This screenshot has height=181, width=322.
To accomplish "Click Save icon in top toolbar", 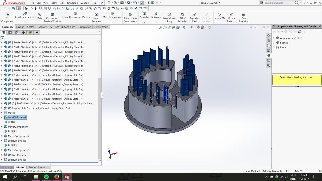I will 122,3.
